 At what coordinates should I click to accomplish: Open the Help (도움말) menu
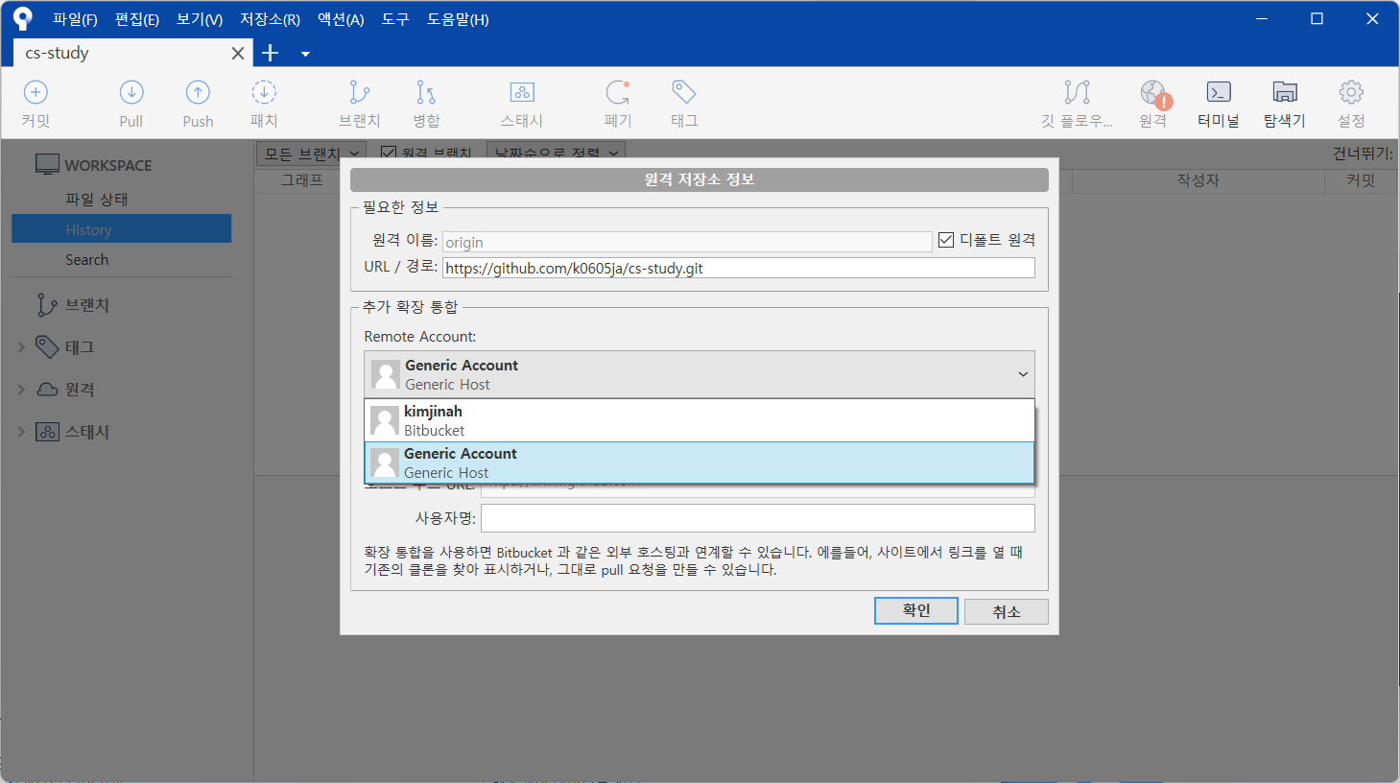[x=458, y=19]
